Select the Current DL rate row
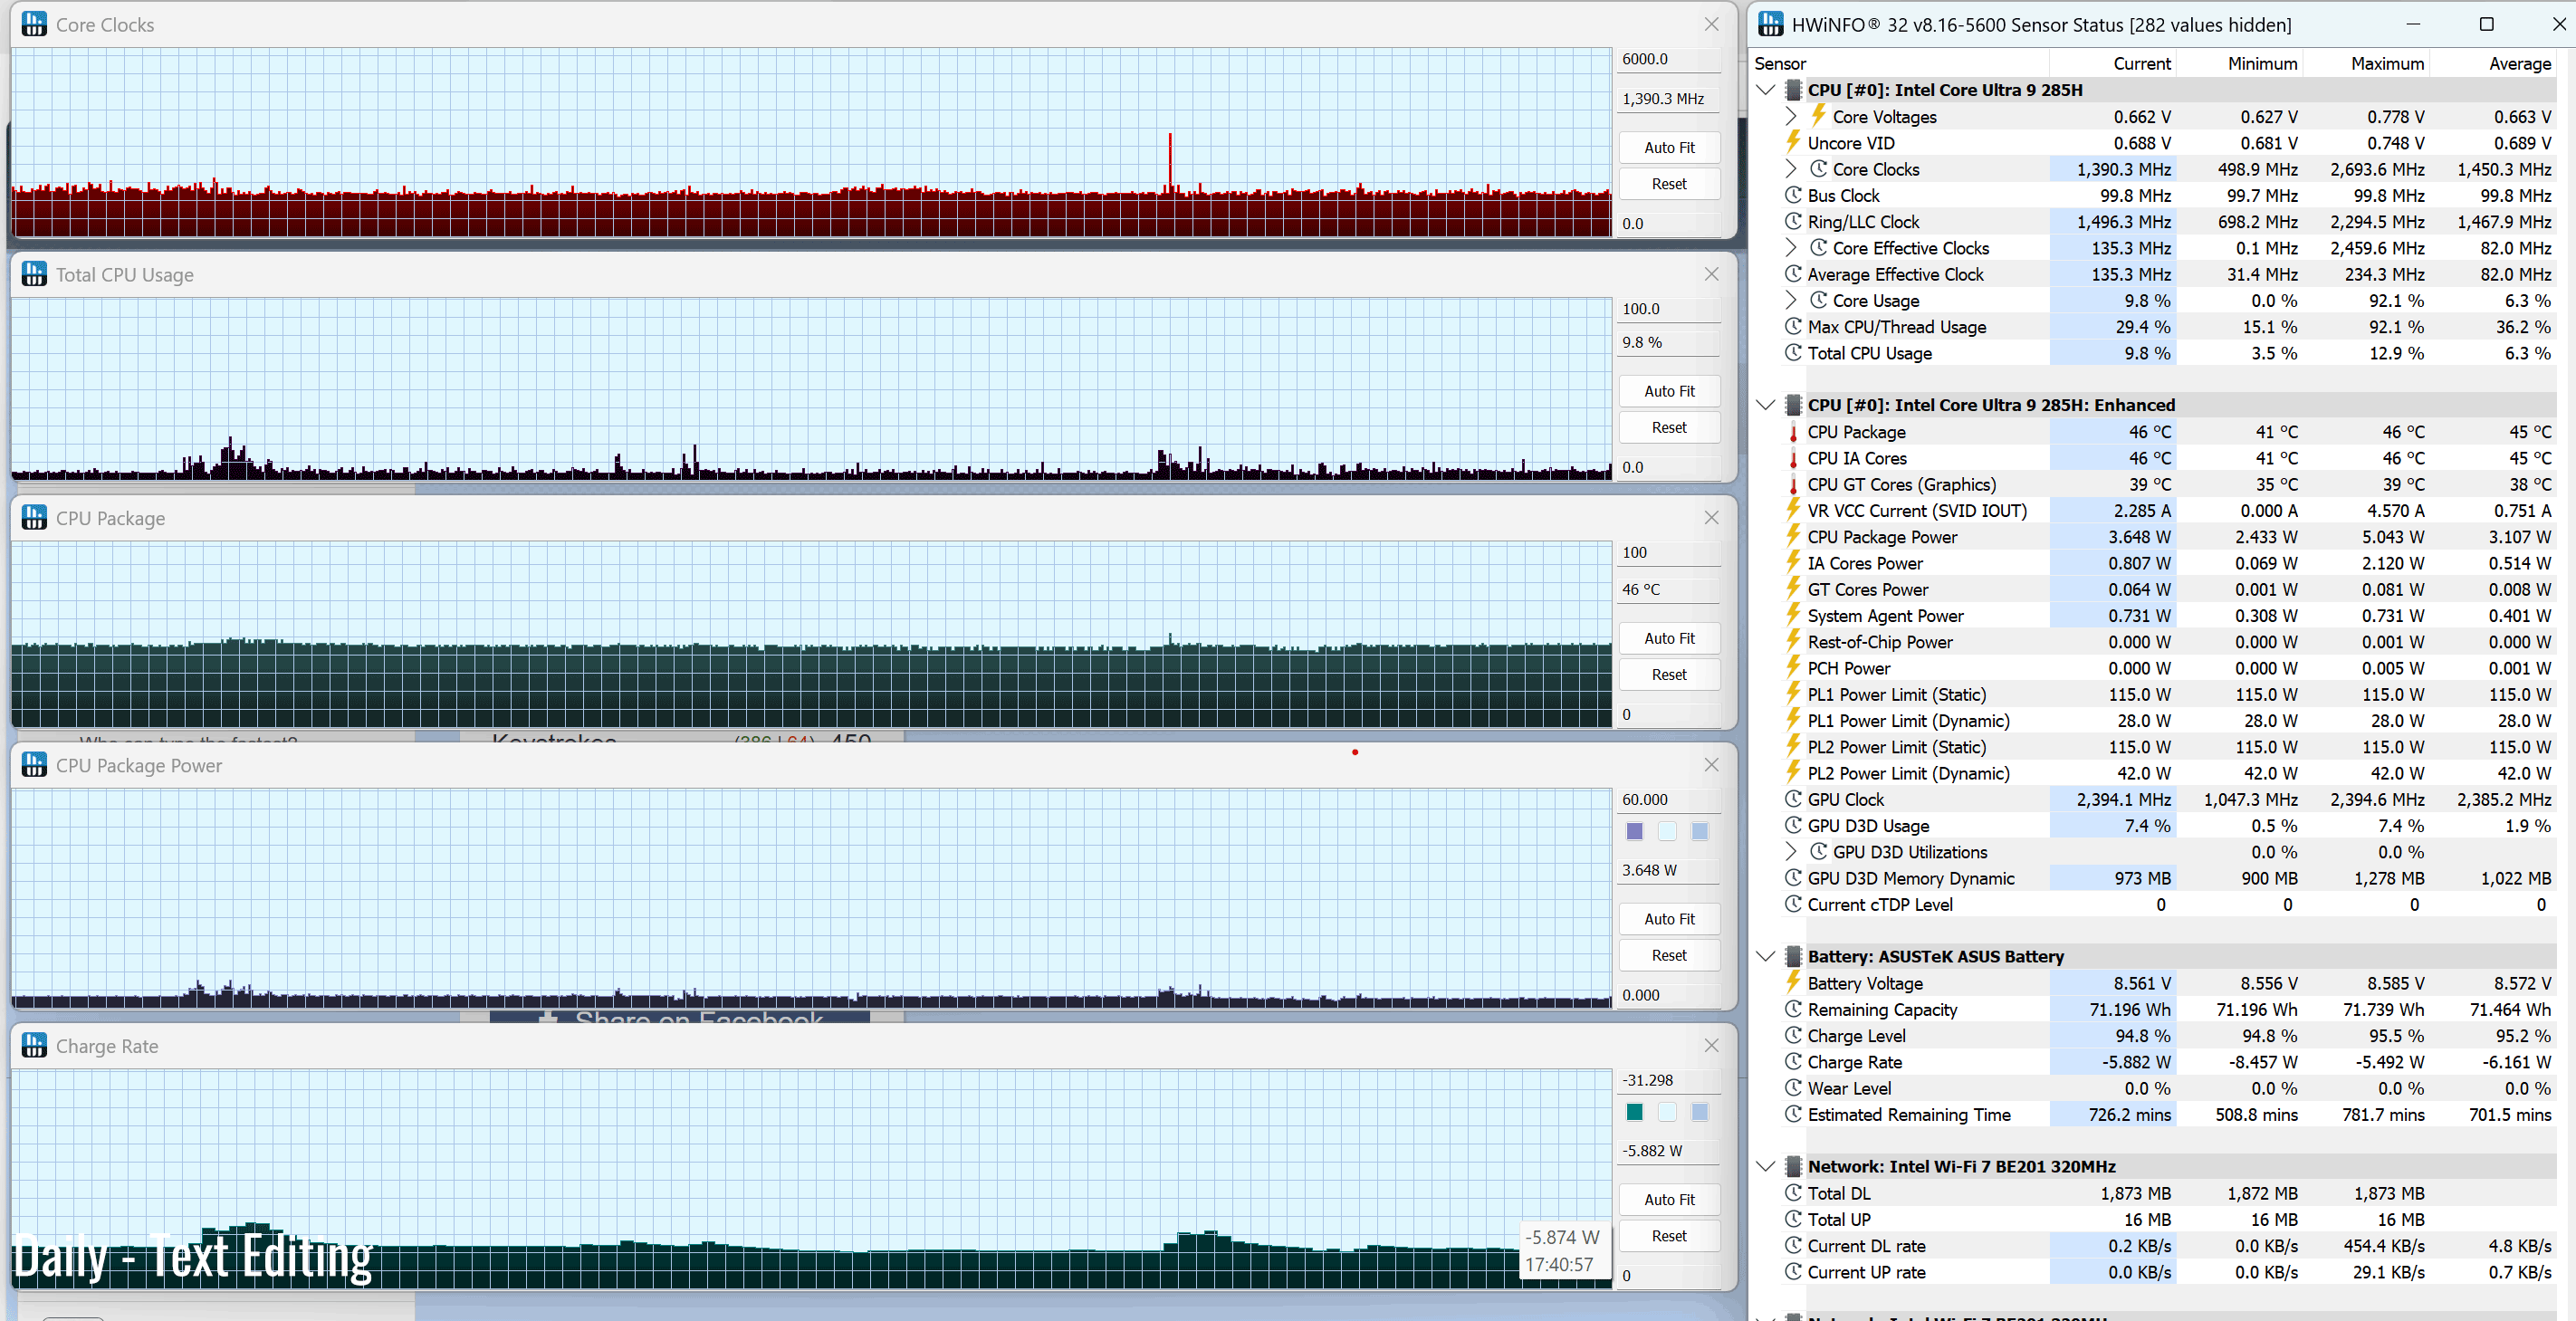This screenshot has width=2576, height=1321. (x=2154, y=1246)
